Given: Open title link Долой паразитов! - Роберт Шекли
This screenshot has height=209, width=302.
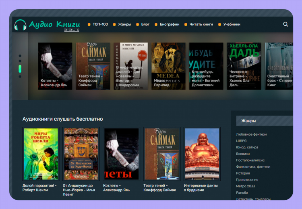Looking at the screenshot, I should [39, 188].
